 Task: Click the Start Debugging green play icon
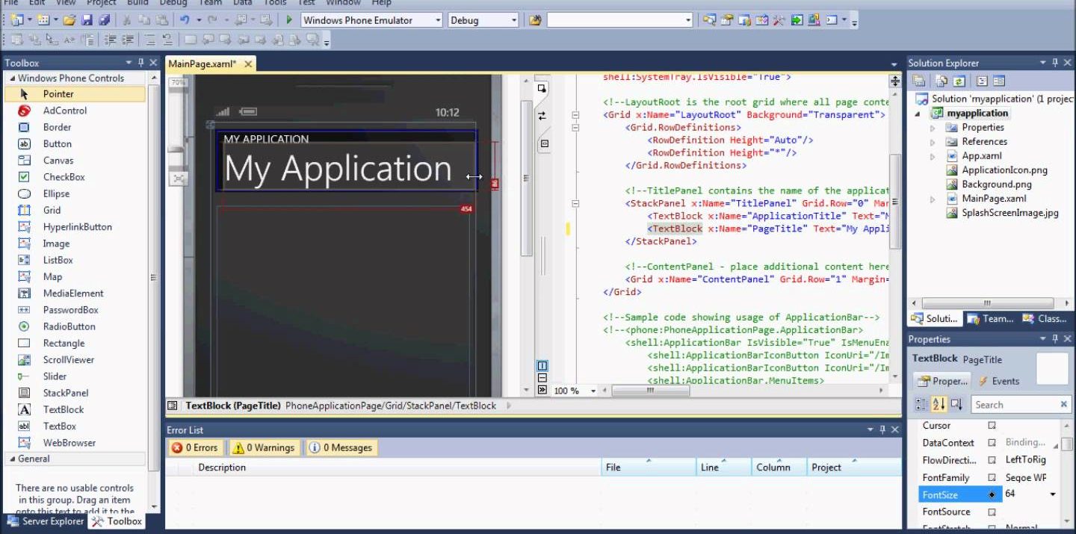[x=288, y=20]
